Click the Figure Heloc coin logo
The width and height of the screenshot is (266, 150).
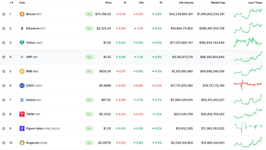pyautogui.click(x=22, y=128)
